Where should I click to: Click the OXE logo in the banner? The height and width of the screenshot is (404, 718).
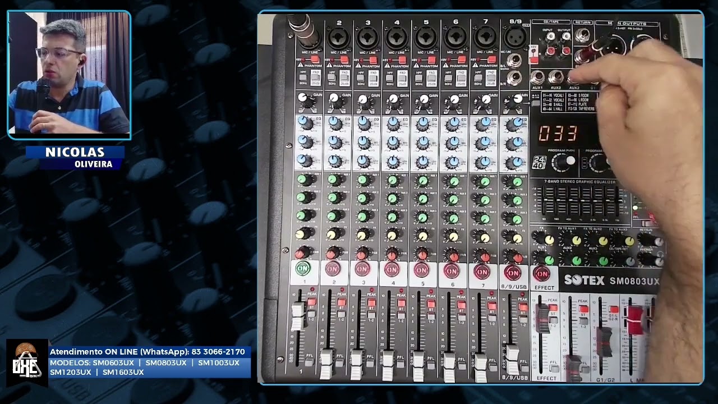click(x=26, y=362)
